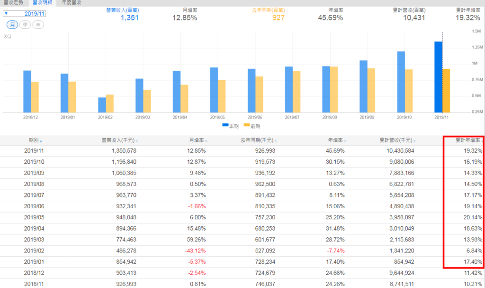Sort by 去年同期(千元) column arrow
Image resolution: width=485 pixels, height=288 pixels.
pos(276,141)
